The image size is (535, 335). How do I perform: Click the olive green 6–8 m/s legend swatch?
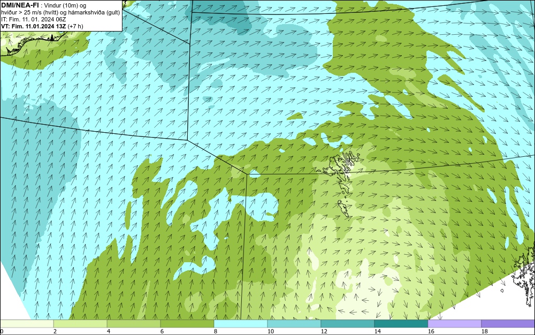[x=187, y=324]
